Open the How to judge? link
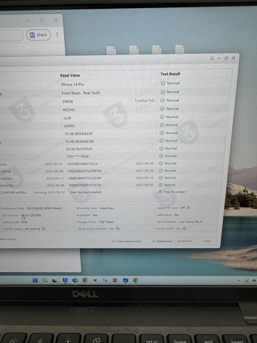The image size is (257, 343). pos(175,192)
